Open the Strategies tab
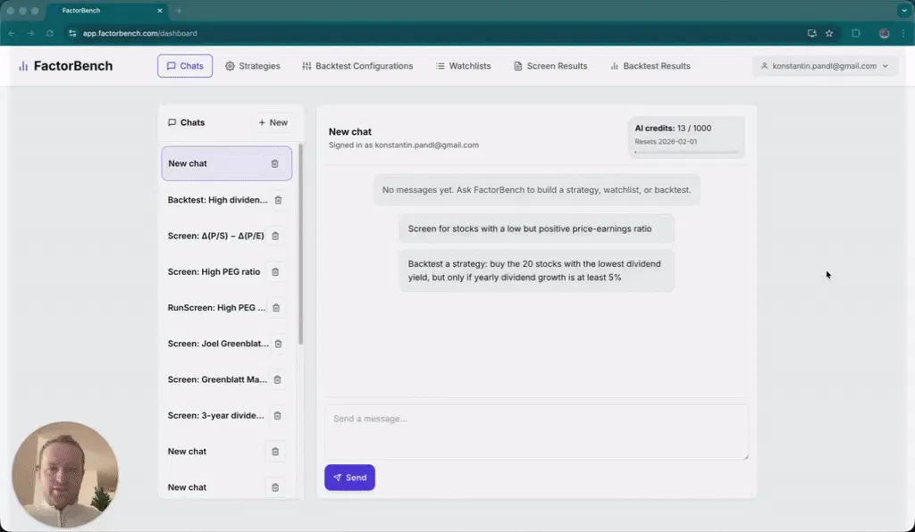Screen dimensions: 915x532 (253, 66)
